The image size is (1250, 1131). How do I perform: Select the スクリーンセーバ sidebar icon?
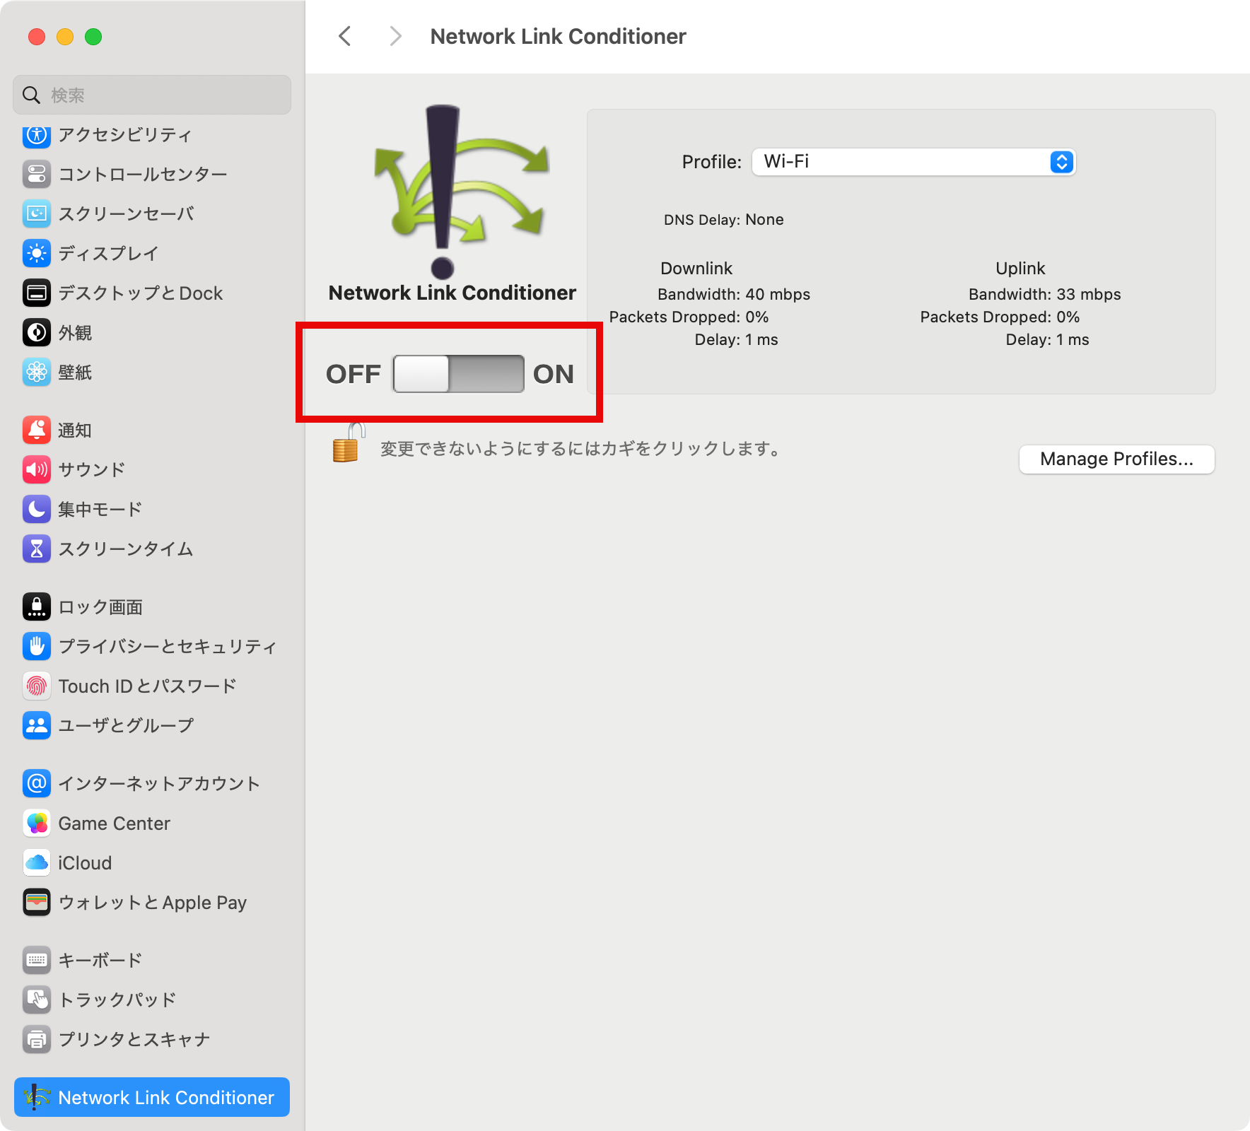point(37,213)
